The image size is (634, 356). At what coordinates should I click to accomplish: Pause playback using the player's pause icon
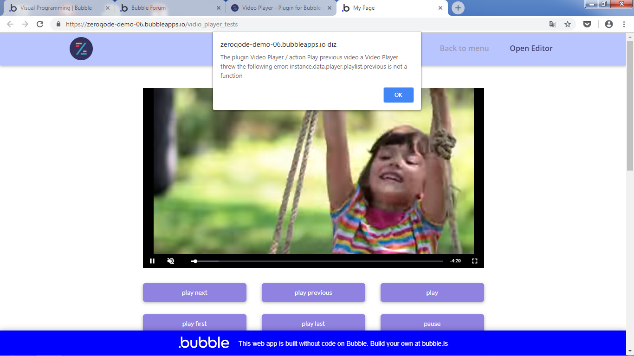pos(152,261)
